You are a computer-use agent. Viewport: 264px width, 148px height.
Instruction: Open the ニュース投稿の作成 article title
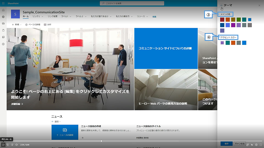91,126
